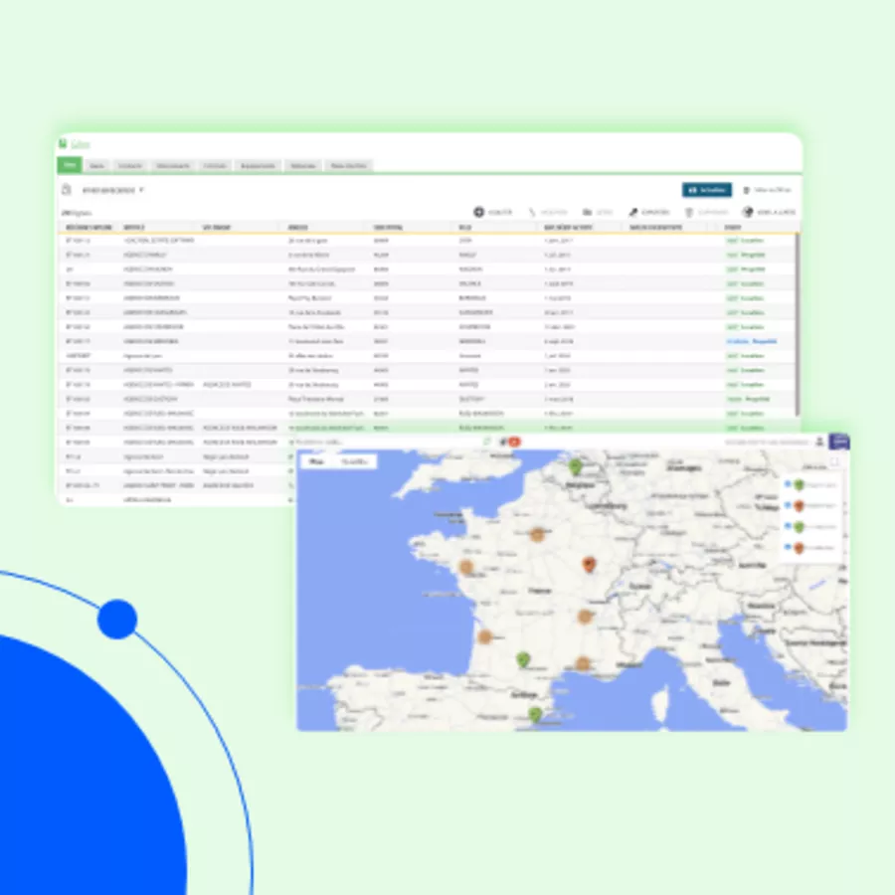
Task: Toggle the second map legend checkbox
Action: click(788, 505)
